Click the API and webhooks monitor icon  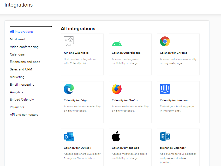point(69,41)
